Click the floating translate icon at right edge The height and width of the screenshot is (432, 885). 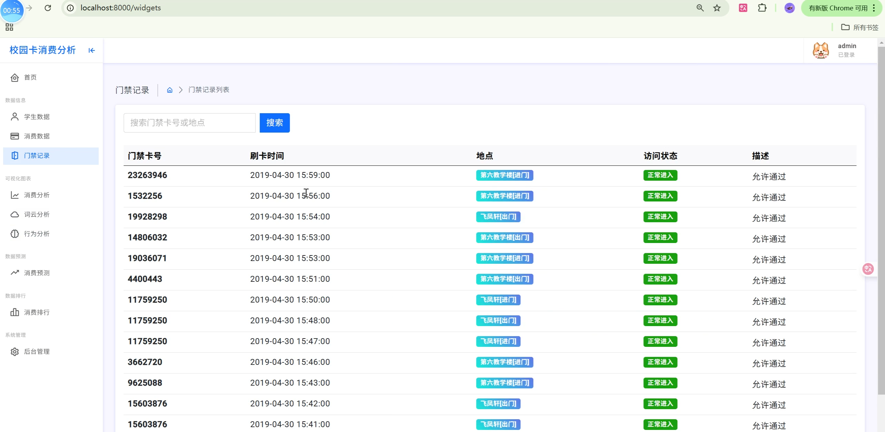(868, 269)
